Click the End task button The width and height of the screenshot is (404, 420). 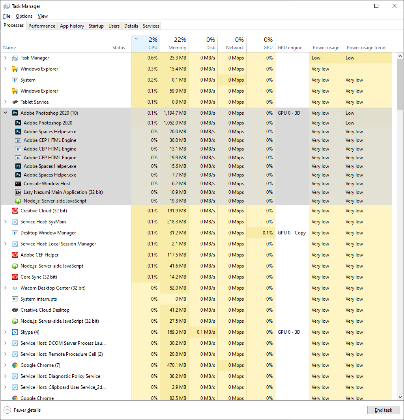(x=383, y=410)
